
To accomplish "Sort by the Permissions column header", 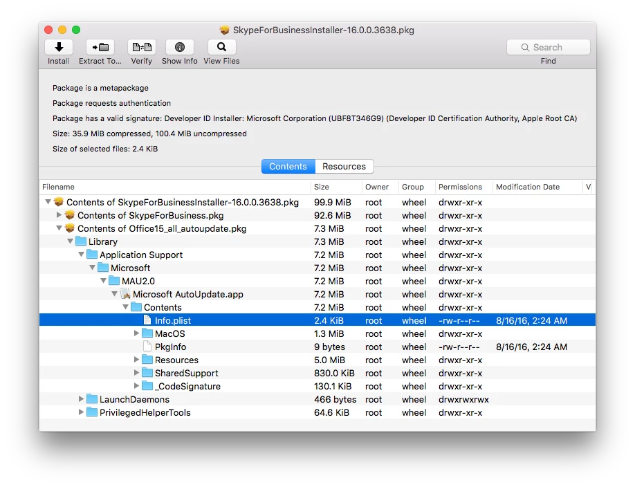I will (463, 187).
